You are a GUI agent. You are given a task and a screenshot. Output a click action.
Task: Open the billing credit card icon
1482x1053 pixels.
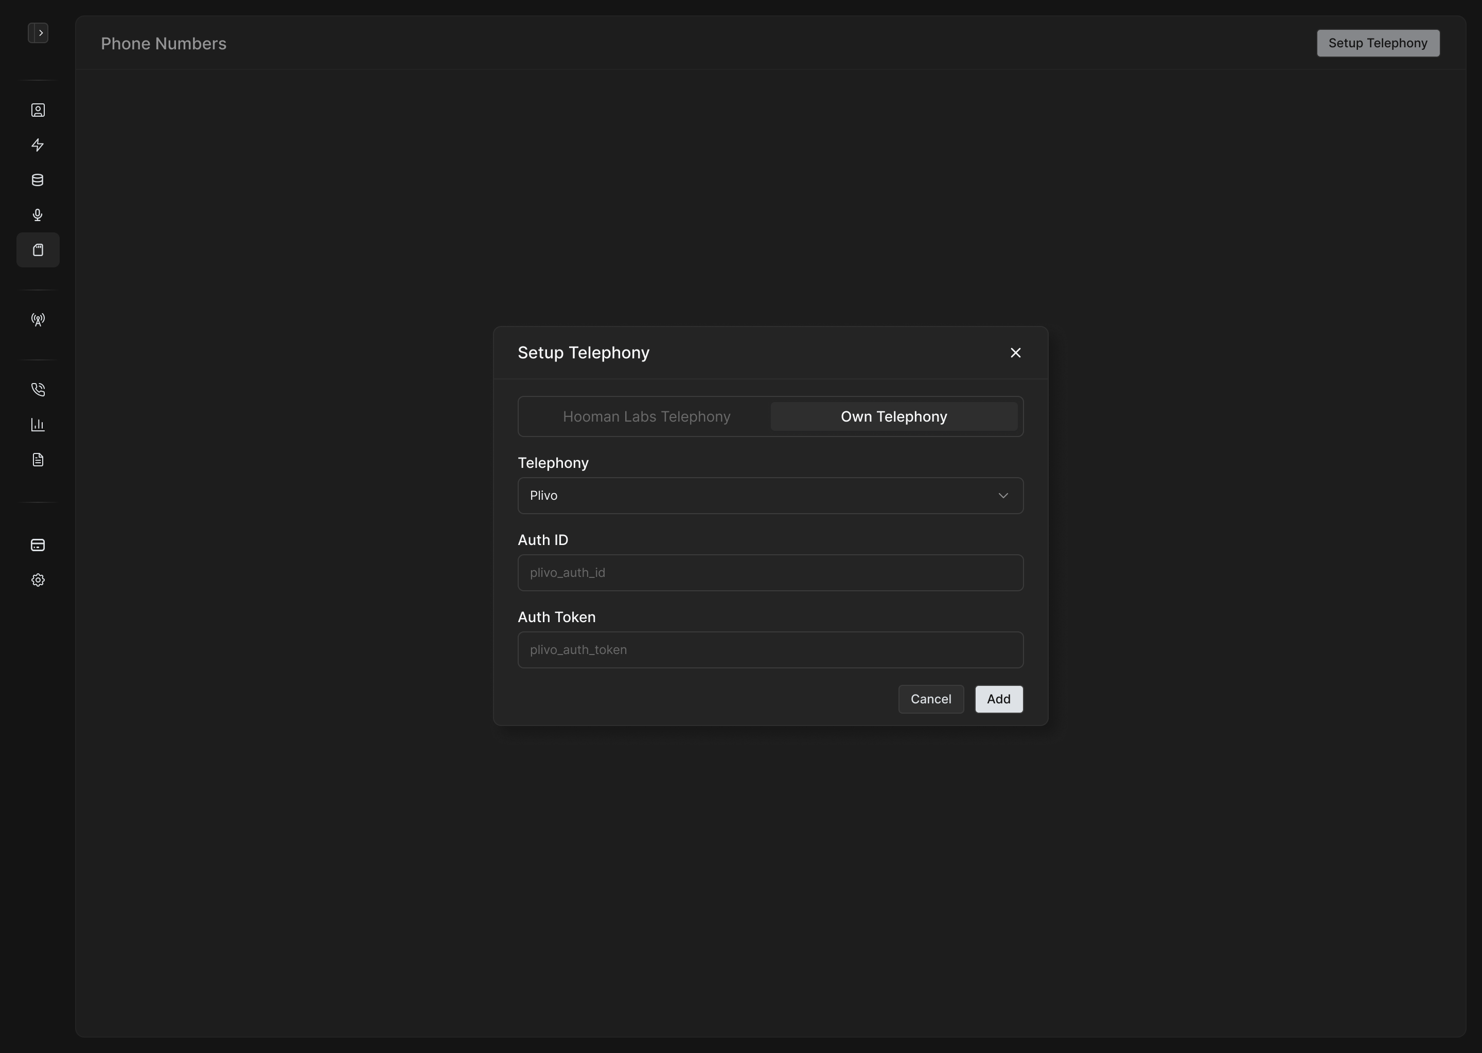(x=38, y=546)
